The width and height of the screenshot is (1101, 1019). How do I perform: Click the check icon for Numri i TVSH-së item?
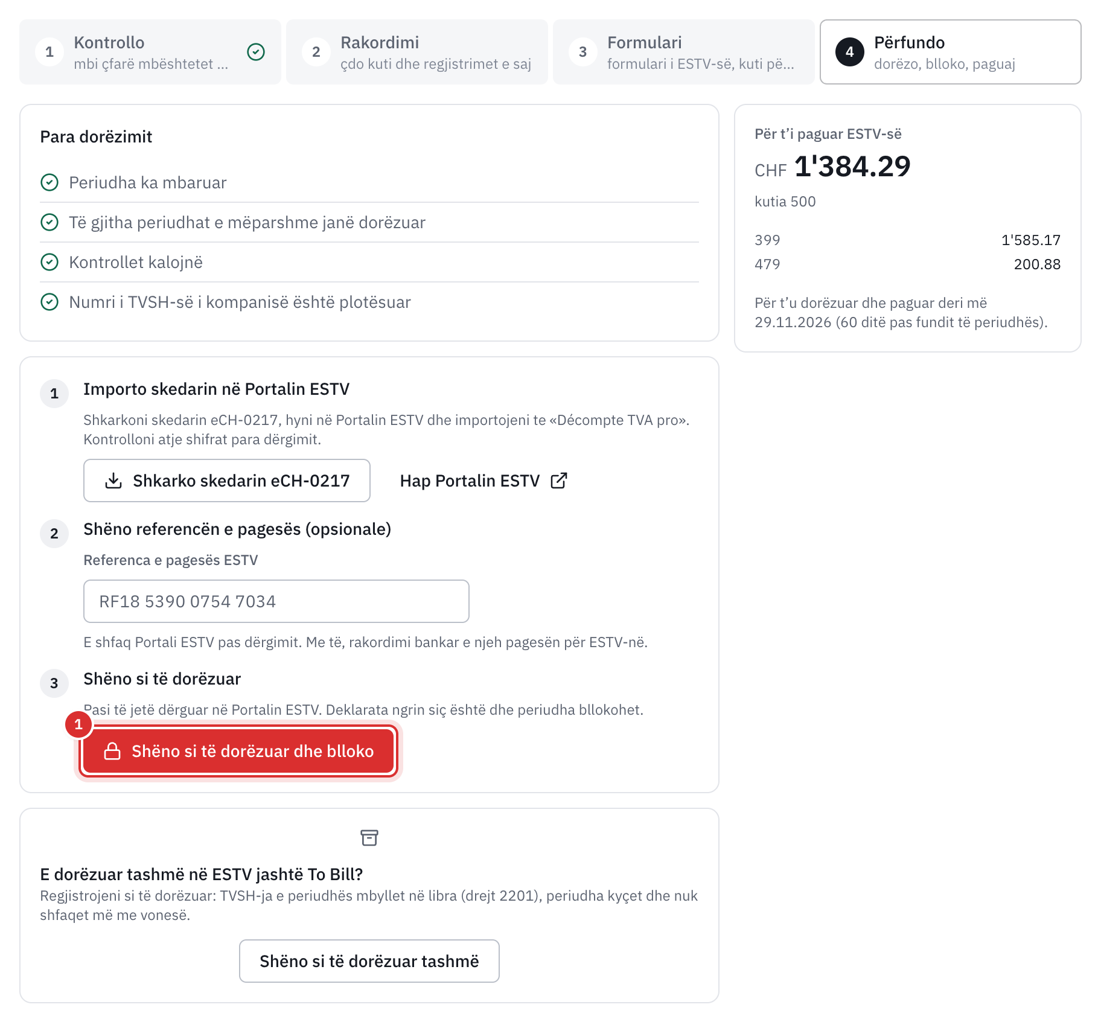49,302
